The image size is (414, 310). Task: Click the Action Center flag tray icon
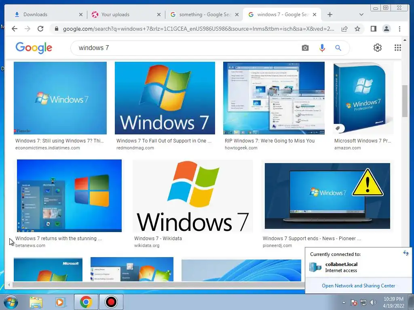353,302
